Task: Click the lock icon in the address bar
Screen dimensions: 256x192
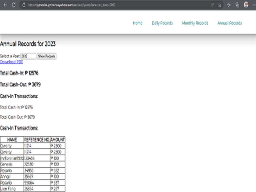Action: click(24, 5)
